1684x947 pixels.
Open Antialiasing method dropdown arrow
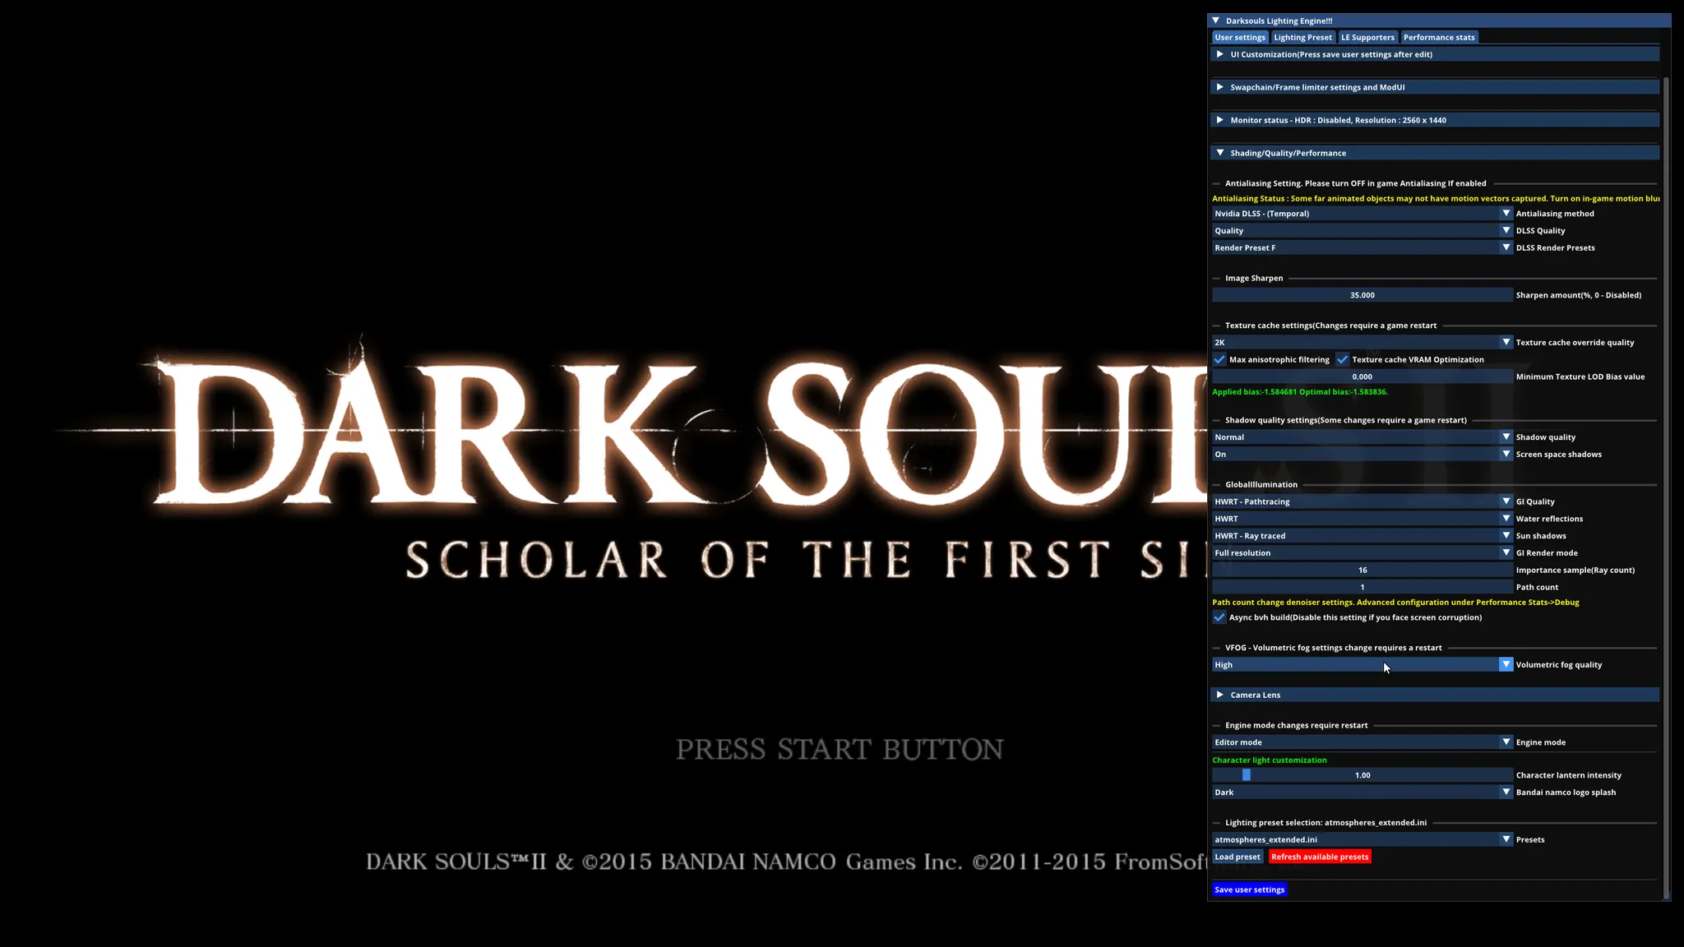(x=1506, y=214)
